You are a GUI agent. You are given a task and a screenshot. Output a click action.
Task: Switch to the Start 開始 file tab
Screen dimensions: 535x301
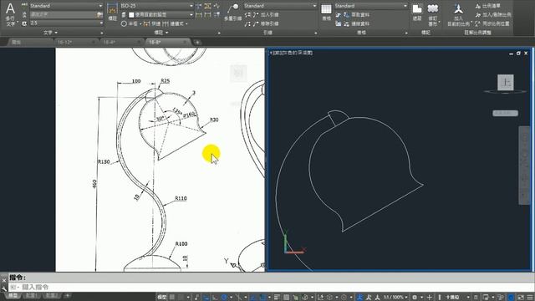[30, 42]
